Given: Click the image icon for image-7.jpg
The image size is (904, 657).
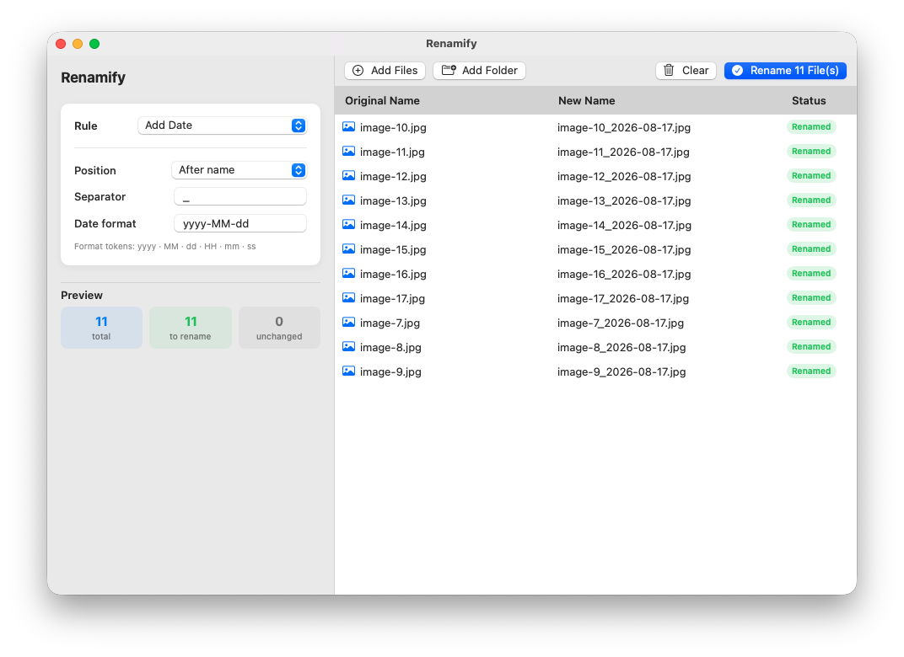Looking at the screenshot, I should 349,323.
